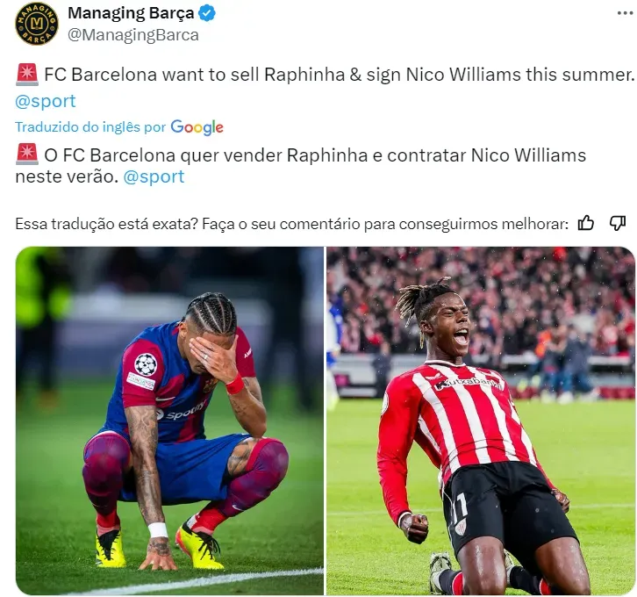Follow the @sport mention in the Portuguese translation
This screenshot has width=637, height=597.
(154, 176)
